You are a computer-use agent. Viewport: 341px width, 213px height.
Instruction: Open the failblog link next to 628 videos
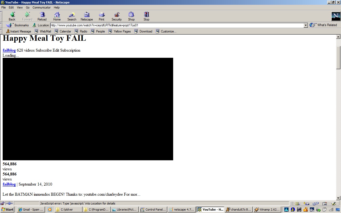pyautogui.click(x=9, y=50)
